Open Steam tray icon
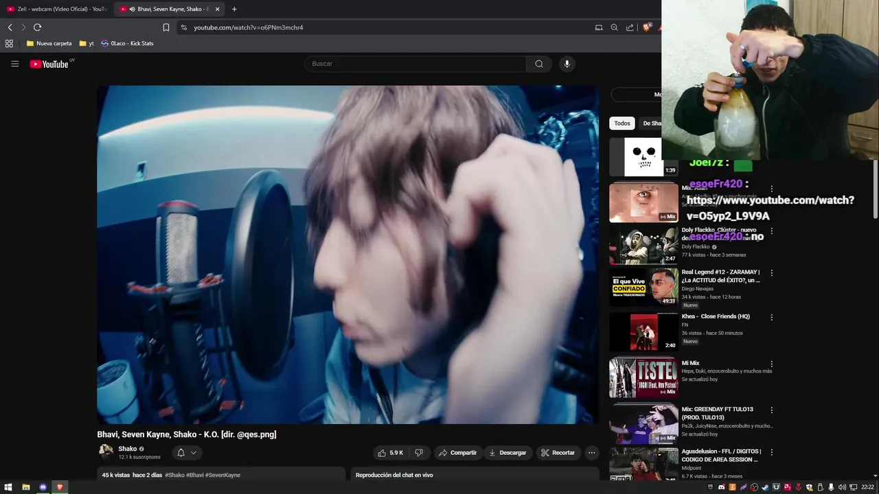 point(765,487)
